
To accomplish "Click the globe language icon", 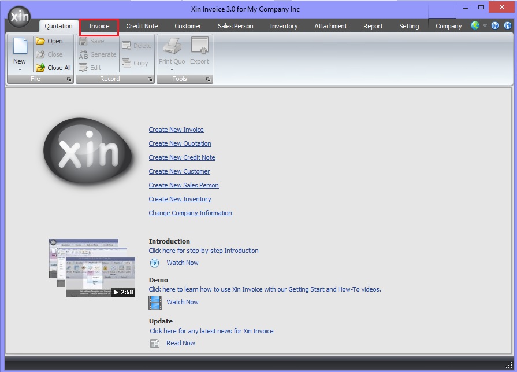I will click(x=475, y=25).
